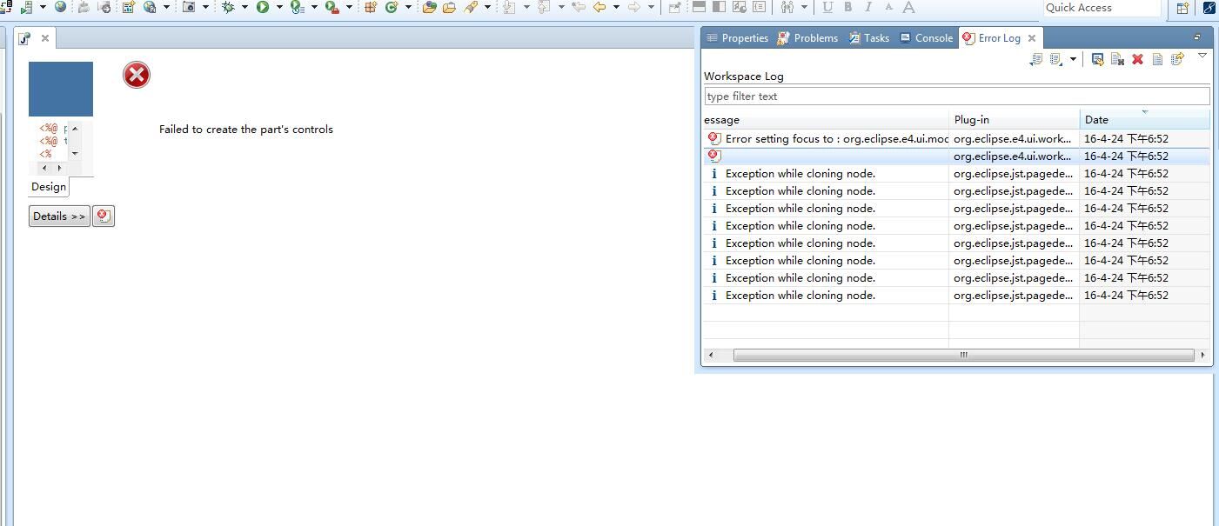Show horizontal split pane layout
The image size is (1219, 526).
(699, 7)
